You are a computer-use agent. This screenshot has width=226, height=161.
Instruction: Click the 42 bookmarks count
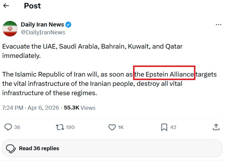(173, 127)
